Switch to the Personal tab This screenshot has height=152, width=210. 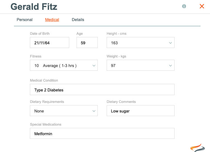[25, 20]
